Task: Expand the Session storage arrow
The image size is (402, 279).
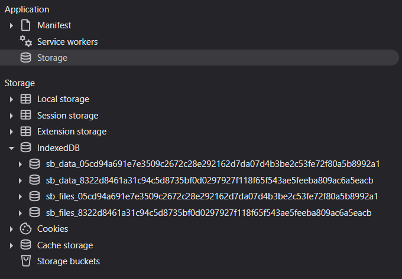Action: click(x=11, y=116)
